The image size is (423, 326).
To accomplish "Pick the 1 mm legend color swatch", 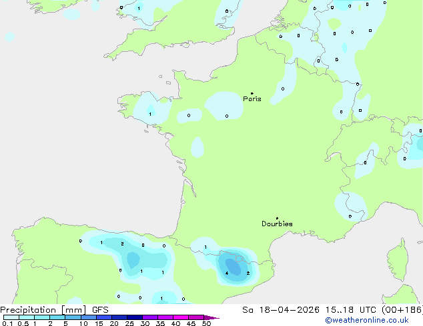I will 42,317.
